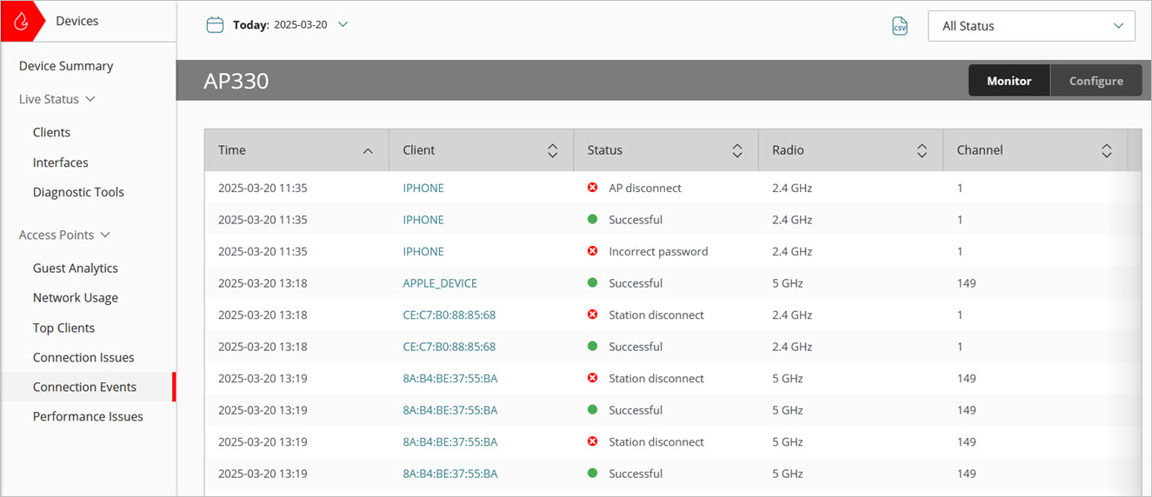Screen dimensions: 1152x497
Task: Switch to the Monitor tab
Action: (1009, 81)
